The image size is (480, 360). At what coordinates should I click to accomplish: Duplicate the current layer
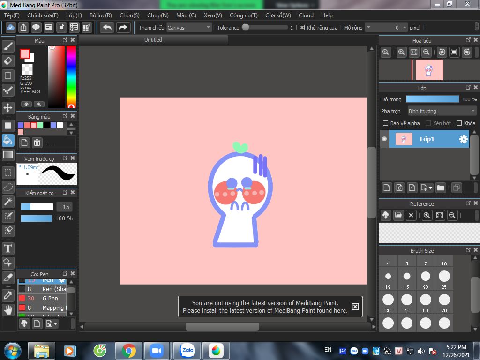click(x=457, y=187)
